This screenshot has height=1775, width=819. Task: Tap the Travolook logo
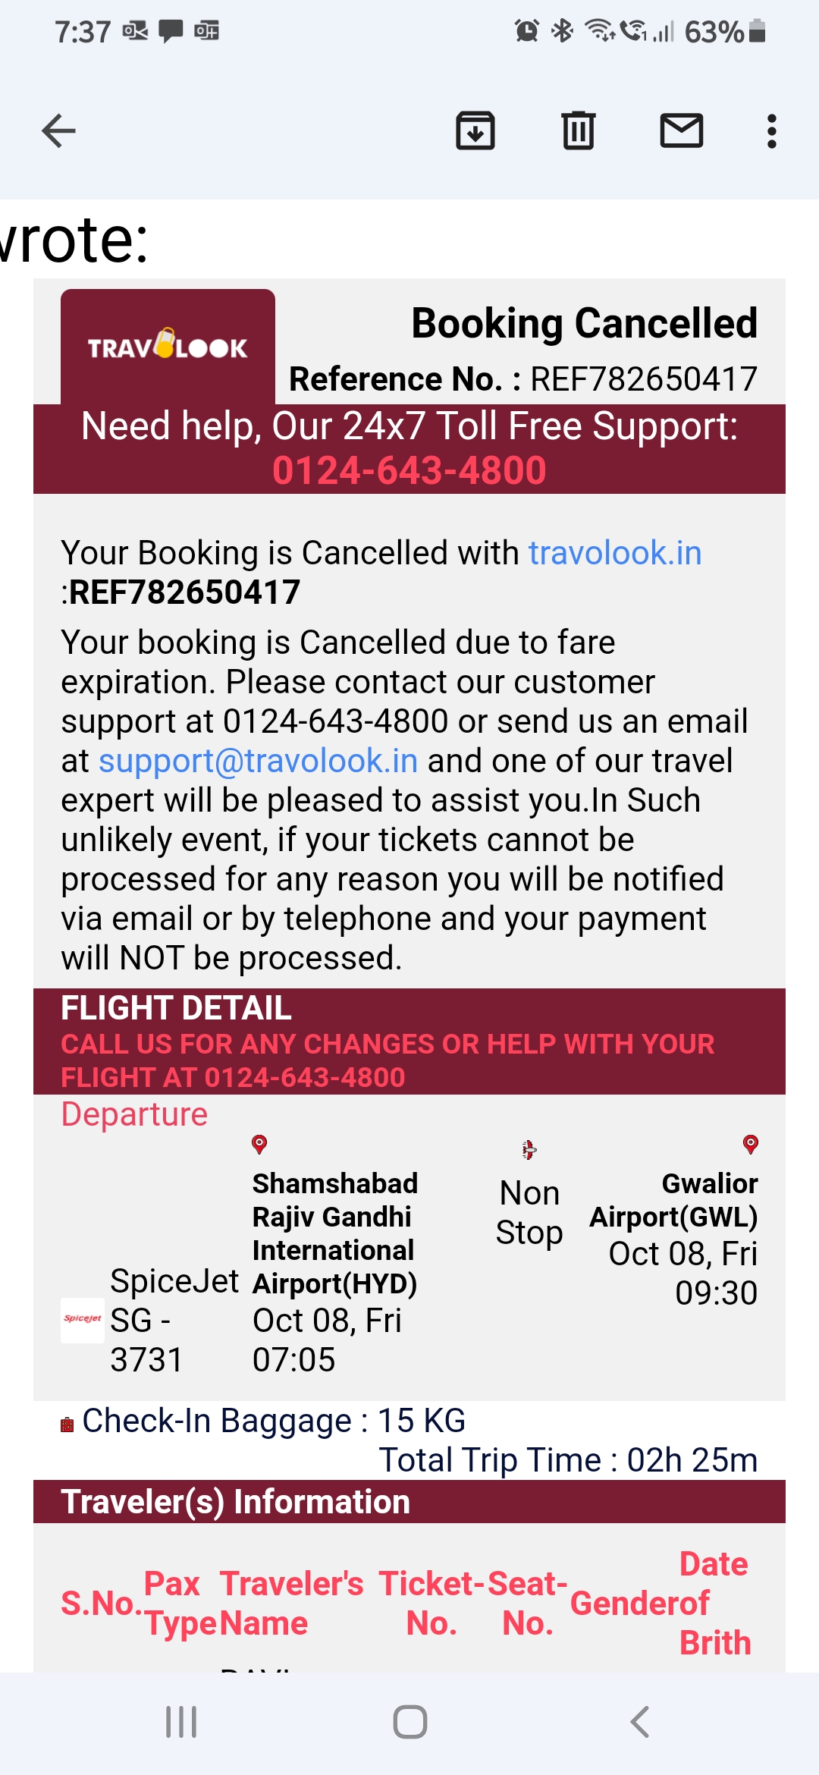click(168, 347)
